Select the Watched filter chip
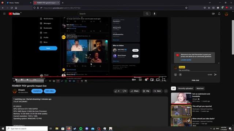 coord(200,88)
